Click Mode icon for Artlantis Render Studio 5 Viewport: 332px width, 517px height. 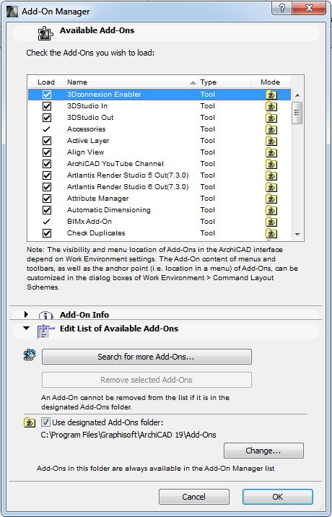(x=271, y=175)
